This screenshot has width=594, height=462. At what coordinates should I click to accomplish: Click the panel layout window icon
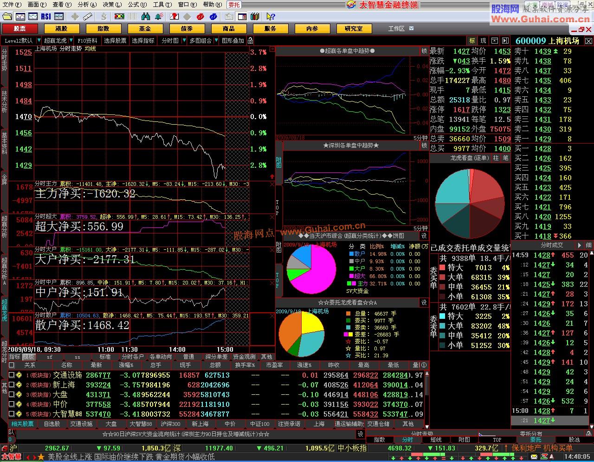coord(242,17)
